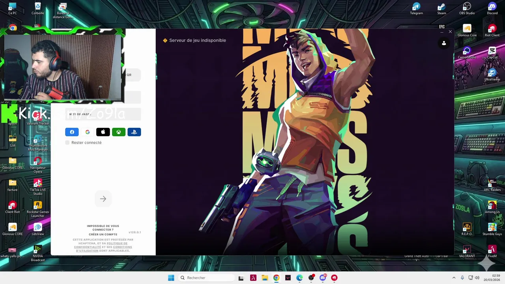This screenshot has height=284, width=505.
Task: Switch to Riot Client on the taskbar
Action: [x=334, y=278]
